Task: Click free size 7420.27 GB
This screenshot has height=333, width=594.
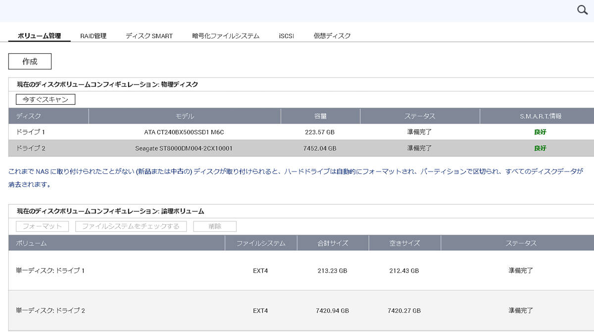Action: 404,311
